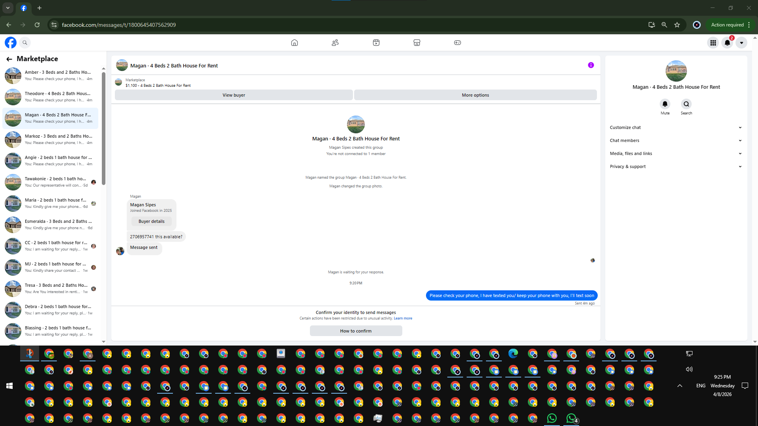The image size is (758, 426).
Task: Click the purple conversation info icon
Action: tap(591, 65)
